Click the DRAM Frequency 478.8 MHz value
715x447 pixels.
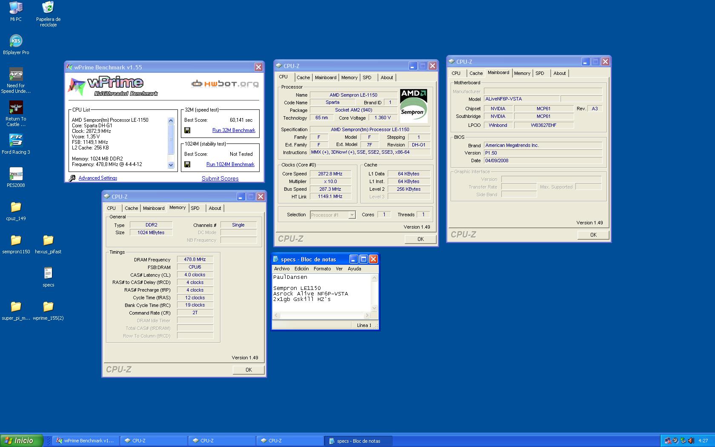[x=195, y=259]
